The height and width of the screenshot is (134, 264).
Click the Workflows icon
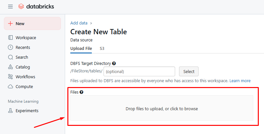pos(10,77)
